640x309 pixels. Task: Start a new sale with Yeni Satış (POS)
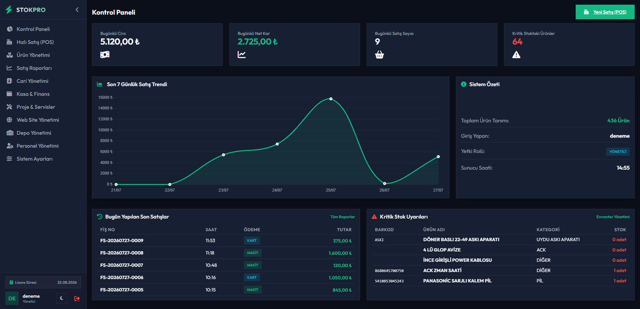point(605,12)
